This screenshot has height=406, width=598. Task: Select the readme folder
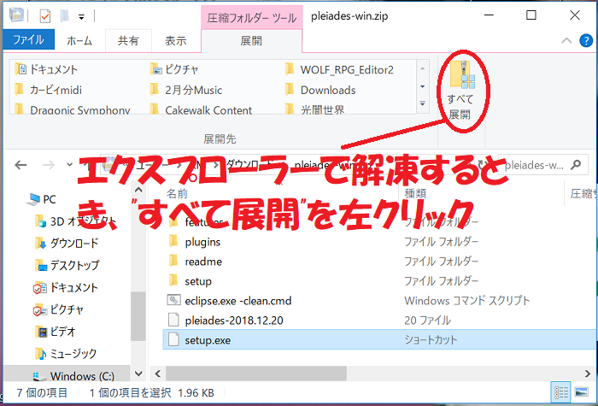pos(203,262)
